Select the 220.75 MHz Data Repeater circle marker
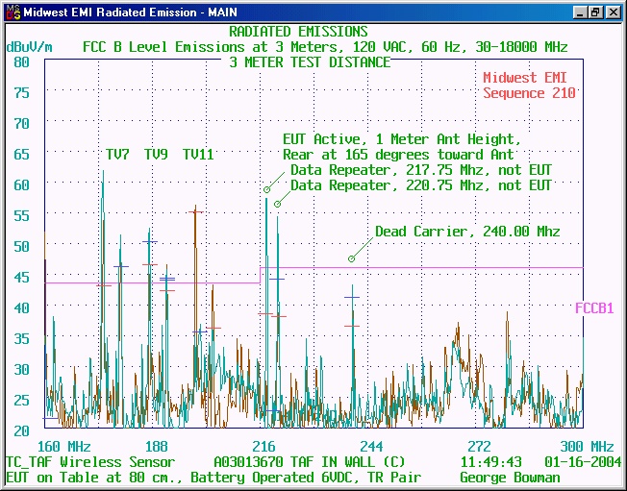Image resolution: width=627 pixels, height=491 pixels. [277, 204]
